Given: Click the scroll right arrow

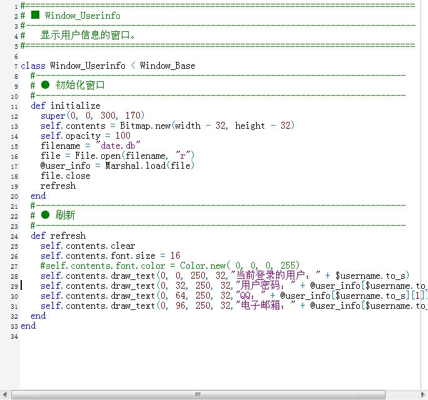Looking at the screenshot, I should pyautogui.click(x=424, y=394).
